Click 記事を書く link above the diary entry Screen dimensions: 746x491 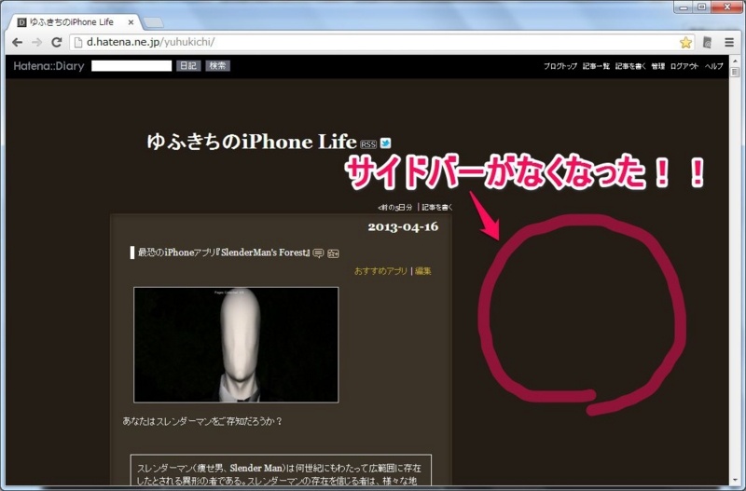(x=437, y=207)
